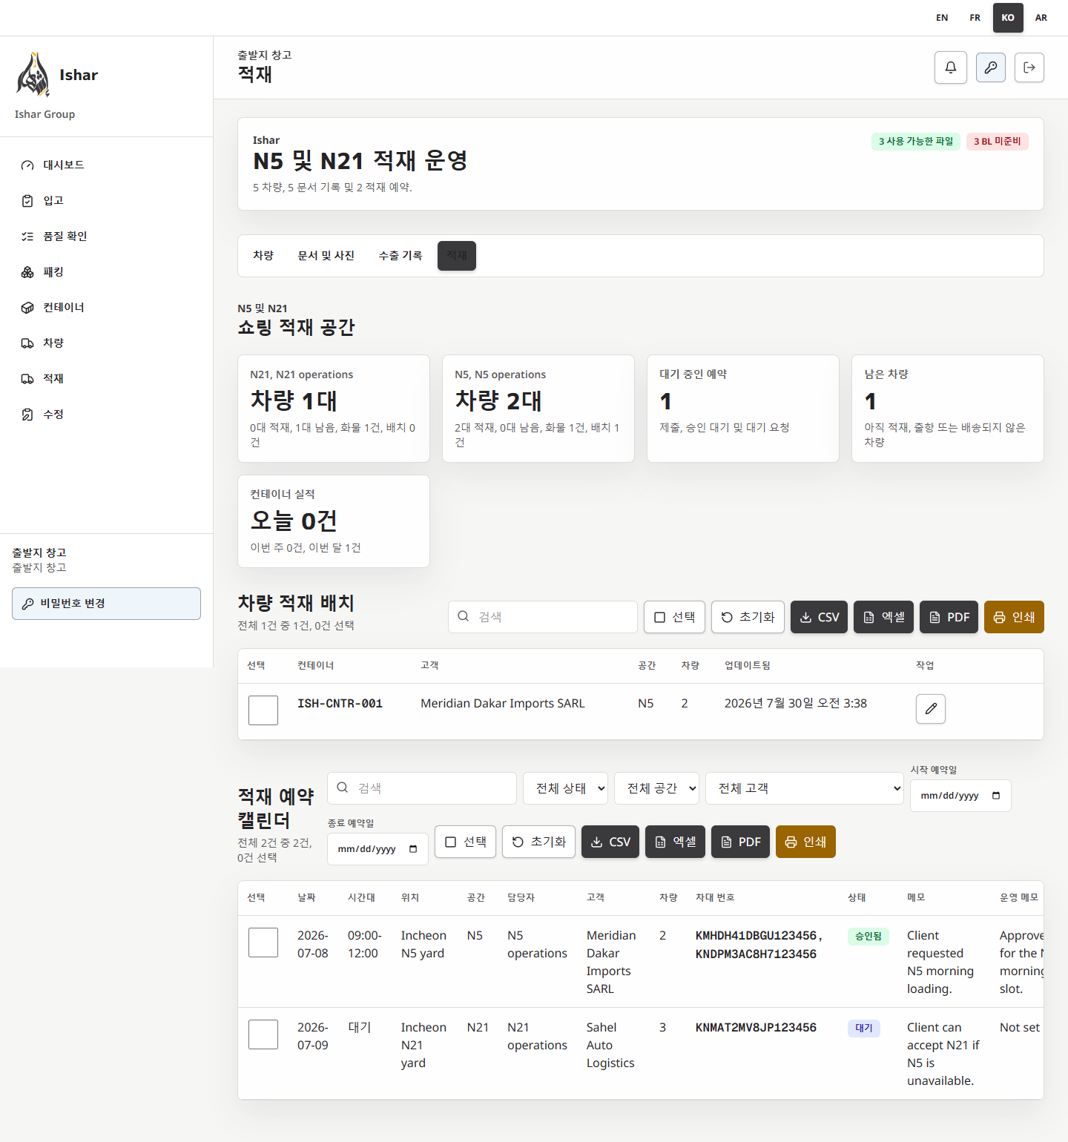Click the 시작 예약일 date field
1068x1142 pixels.
960,796
